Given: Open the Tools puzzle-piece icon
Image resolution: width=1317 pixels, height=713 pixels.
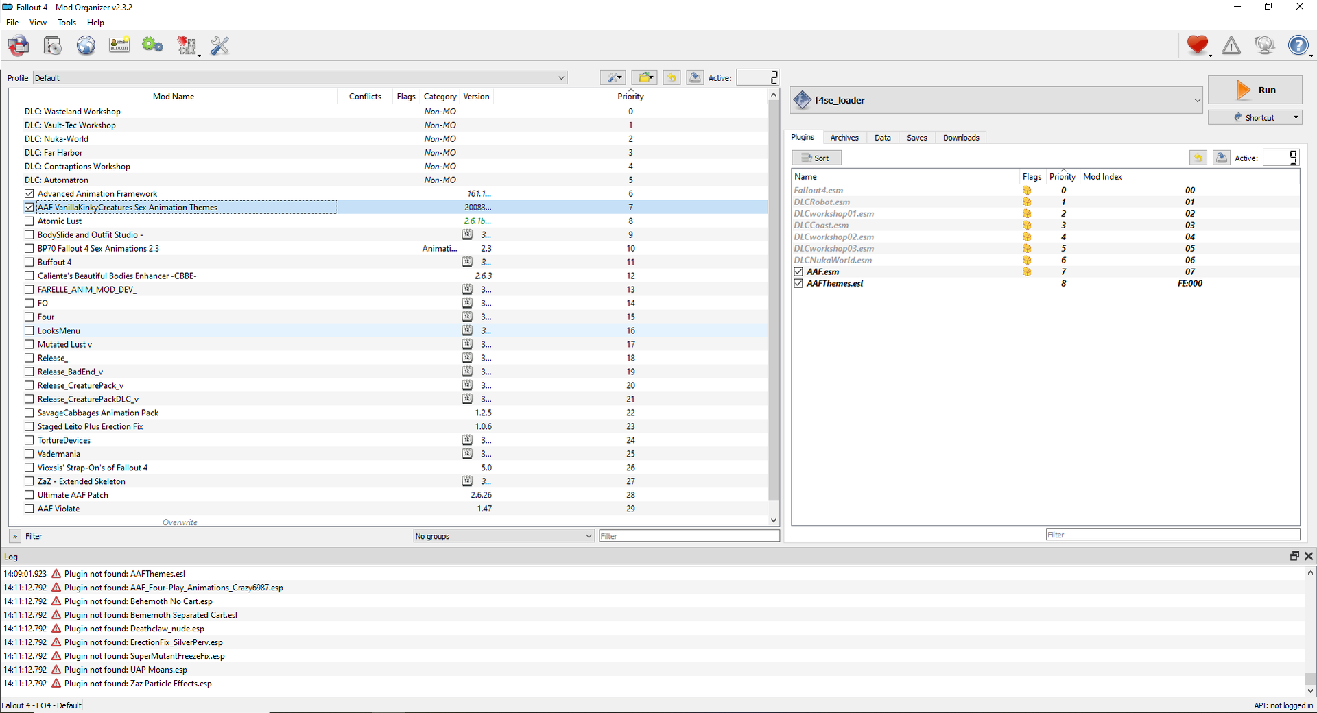Looking at the screenshot, I should 187,46.
